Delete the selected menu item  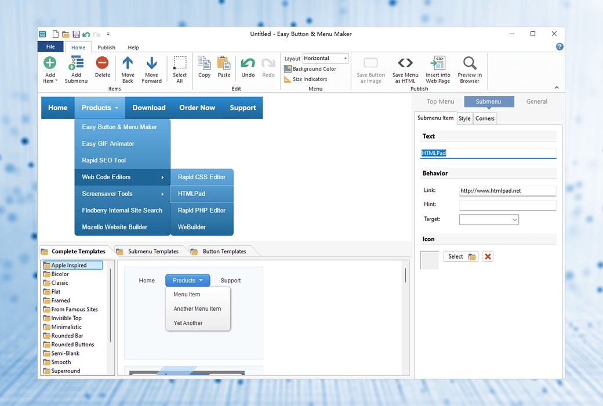[x=102, y=67]
